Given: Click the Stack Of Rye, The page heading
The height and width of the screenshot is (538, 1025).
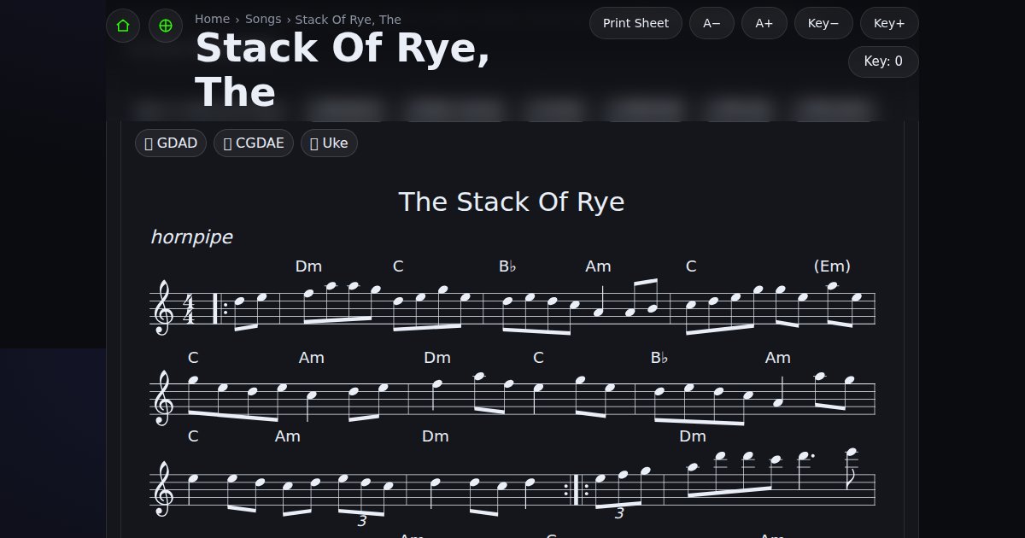Looking at the screenshot, I should [x=343, y=70].
